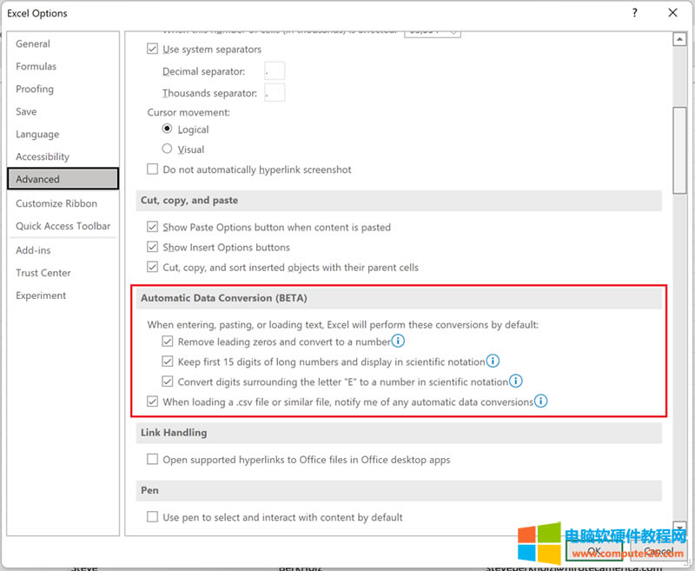The image size is (695, 571).
Task: Click the Decimal separator input field
Action: [x=274, y=71]
